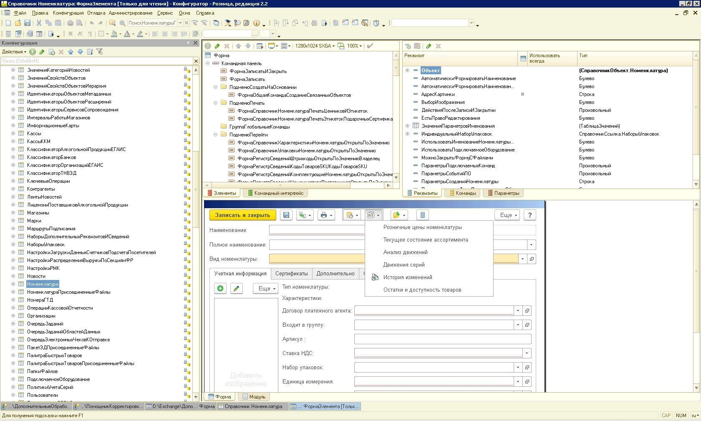Open the Еще dropdown in form command bar

tap(507, 215)
